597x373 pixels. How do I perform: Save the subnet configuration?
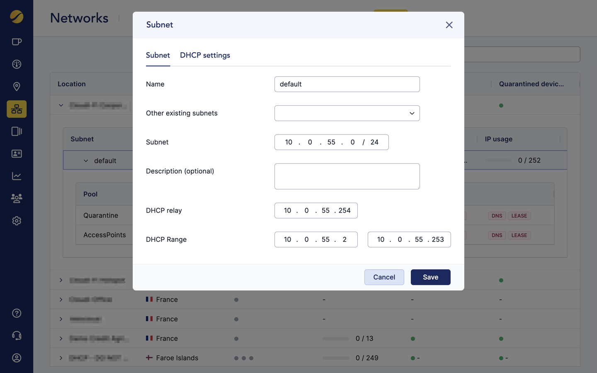430,277
